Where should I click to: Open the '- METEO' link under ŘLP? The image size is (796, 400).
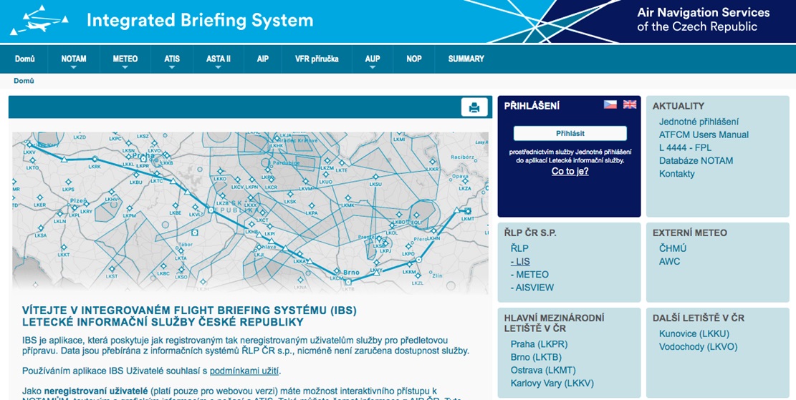click(x=529, y=275)
